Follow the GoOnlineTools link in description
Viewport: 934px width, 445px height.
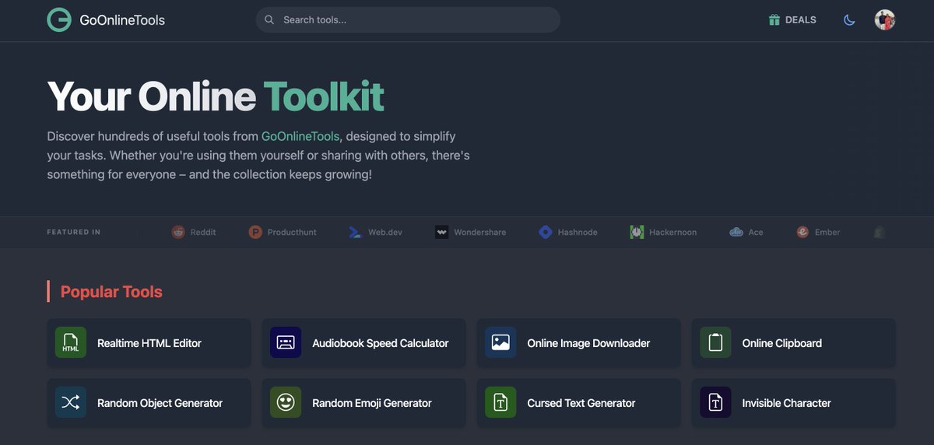(300, 135)
